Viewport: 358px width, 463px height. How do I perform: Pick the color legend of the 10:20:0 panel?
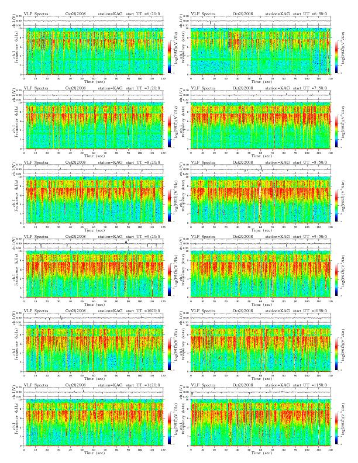[x=169, y=354]
